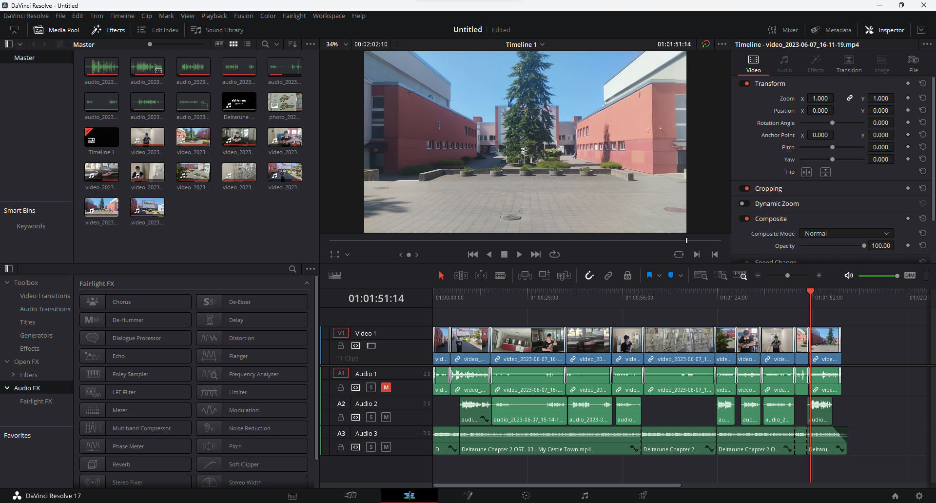Toggle the Zoom link aspect icon
936x503 pixels.
pyautogui.click(x=850, y=98)
